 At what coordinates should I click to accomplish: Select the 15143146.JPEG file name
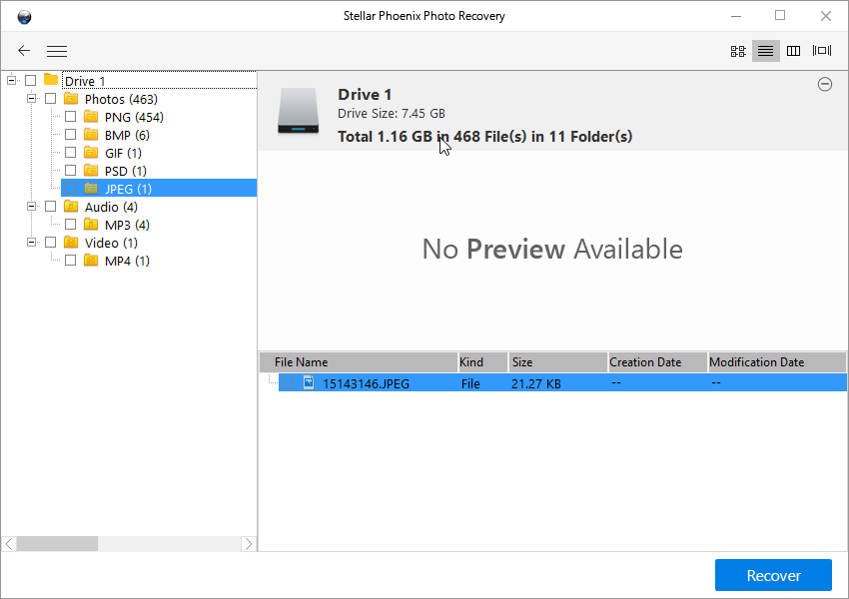(x=366, y=383)
